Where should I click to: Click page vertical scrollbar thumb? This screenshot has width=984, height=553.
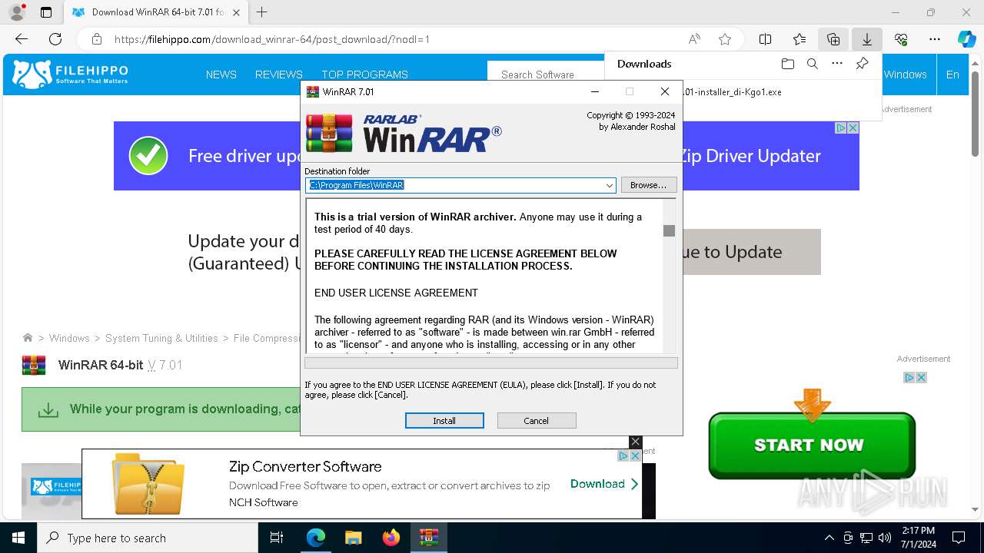976,115
